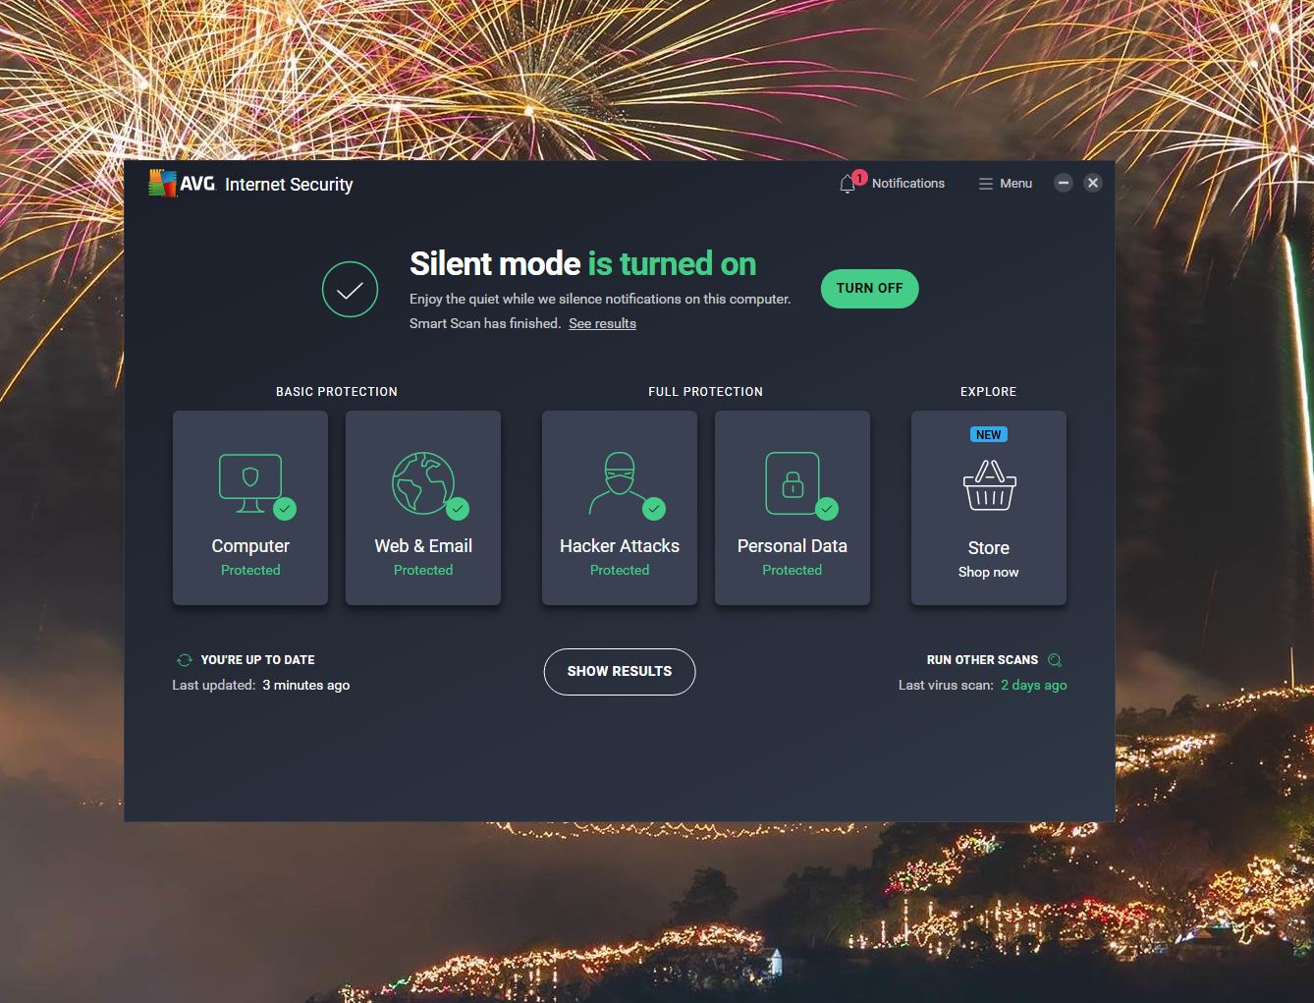Open the Personal Data padlock icon
Image resolution: width=1314 pixels, height=1003 pixels.
click(792, 482)
